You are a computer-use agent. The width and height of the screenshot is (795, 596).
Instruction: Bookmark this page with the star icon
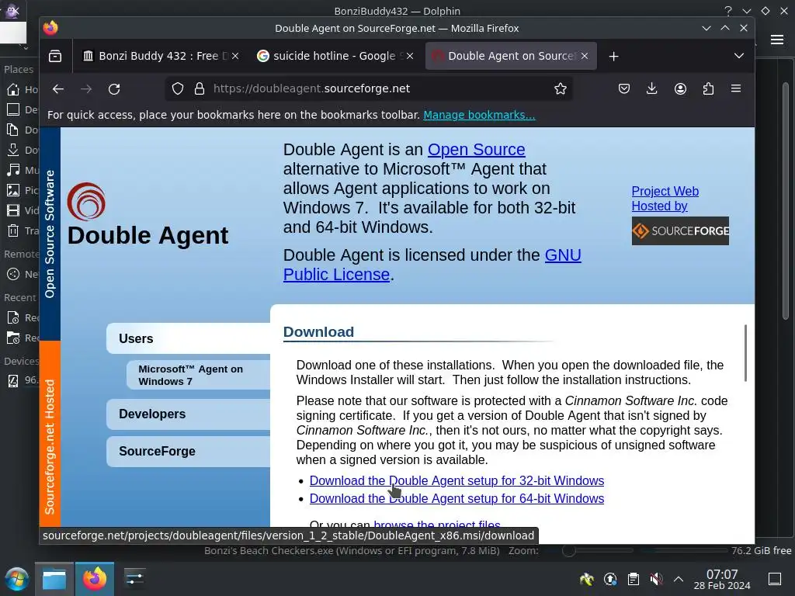pos(561,88)
